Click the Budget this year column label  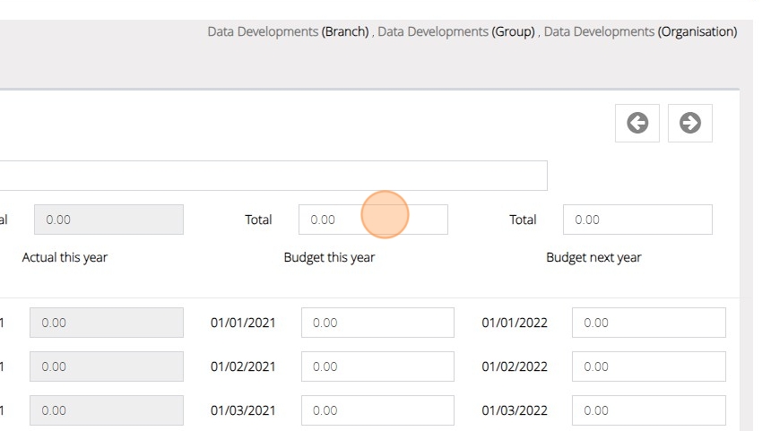329,258
